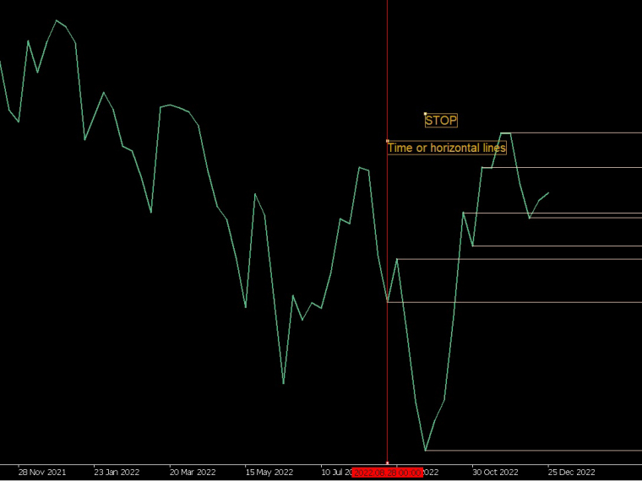This screenshot has width=642, height=481.
Task: Click the 23 Jan 2022 axis date
Action: point(117,473)
